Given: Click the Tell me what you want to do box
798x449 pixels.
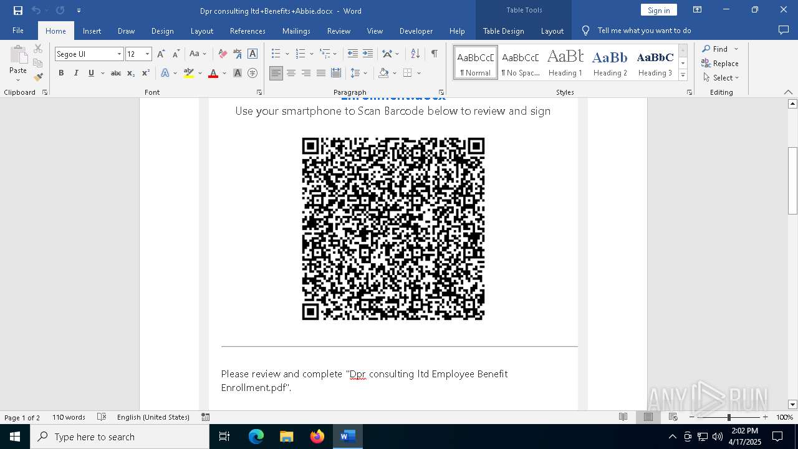Looking at the screenshot, I should [x=644, y=31].
